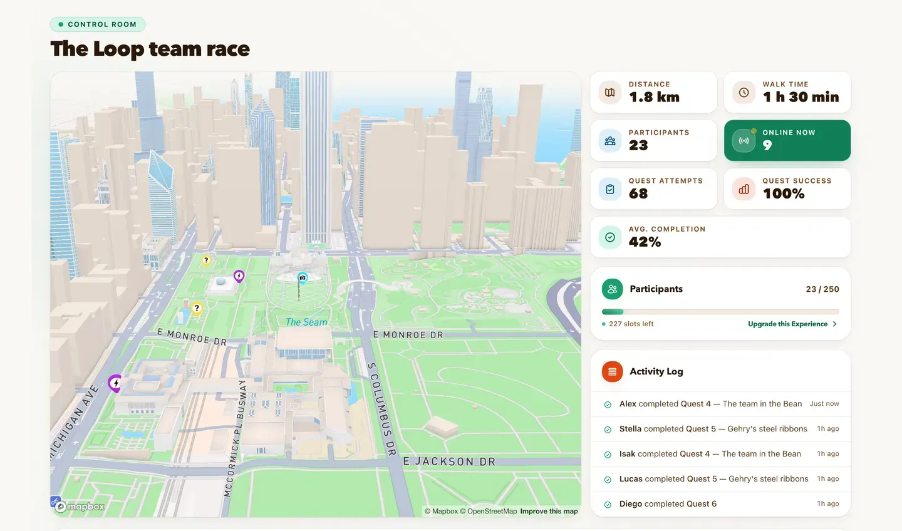Click the '100%' quest success value
Screen dimensions: 902x531
click(x=784, y=193)
